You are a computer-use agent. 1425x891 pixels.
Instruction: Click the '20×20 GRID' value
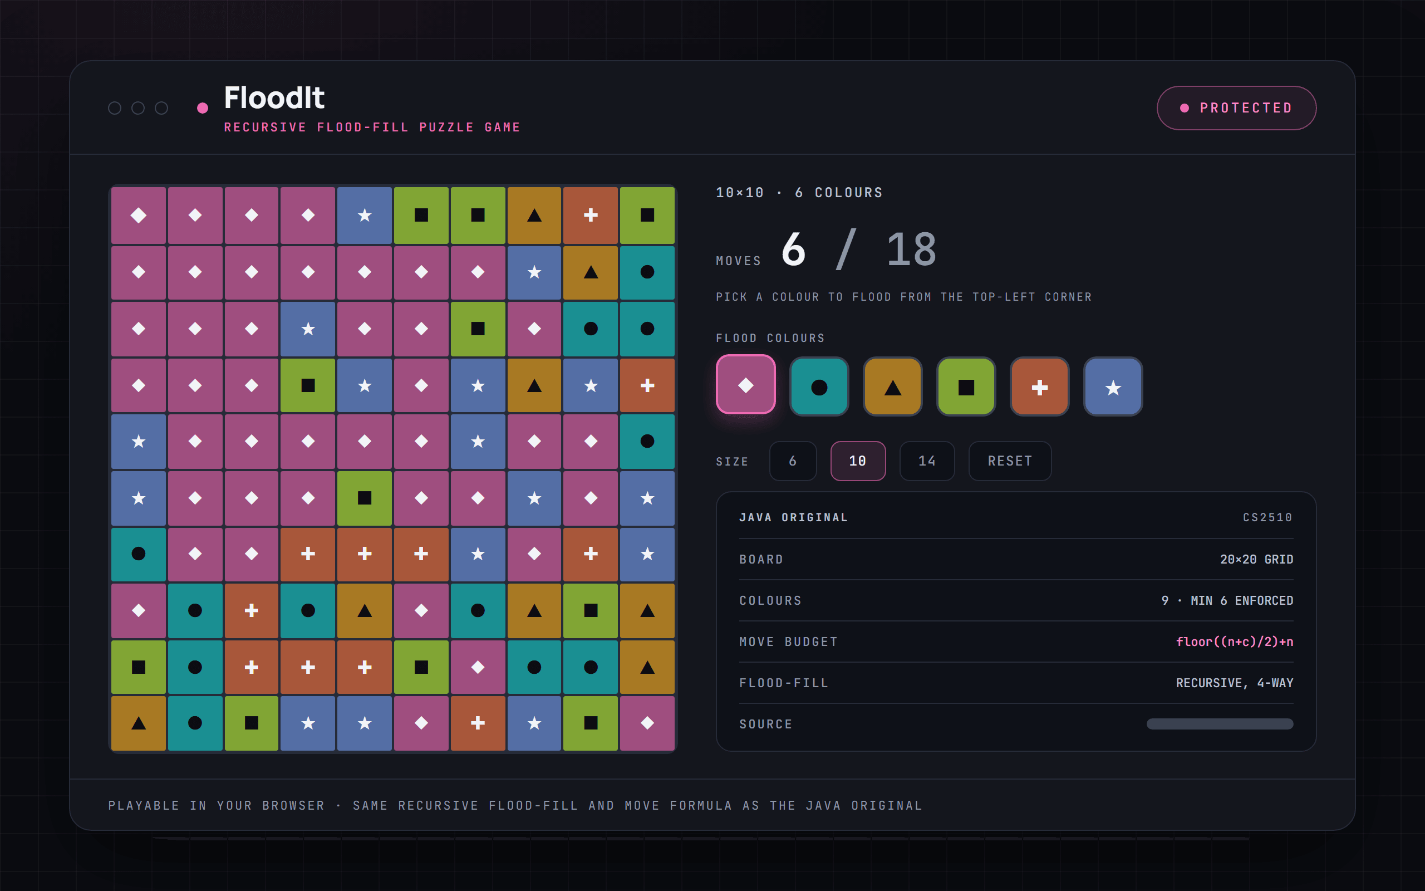click(1256, 559)
